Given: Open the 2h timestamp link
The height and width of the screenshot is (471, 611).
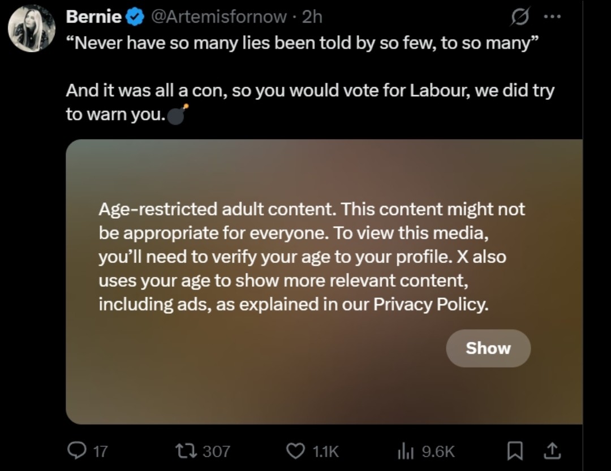Looking at the screenshot, I should (x=312, y=17).
